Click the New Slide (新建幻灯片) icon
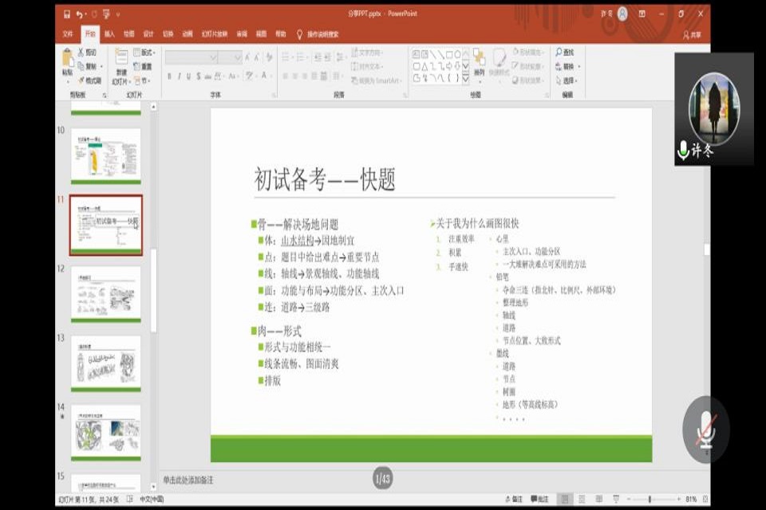 (x=121, y=57)
